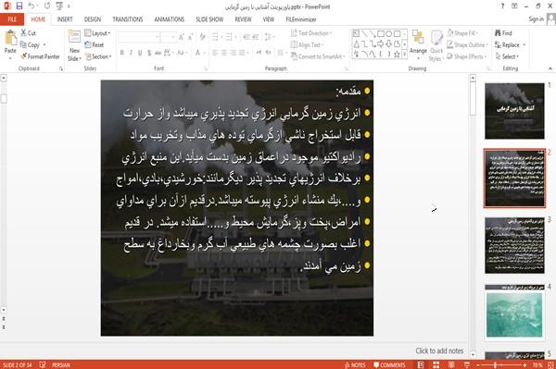The height and width of the screenshot is (369, 556).
Task: Switch to DESIGN tab
Action: 93,19
